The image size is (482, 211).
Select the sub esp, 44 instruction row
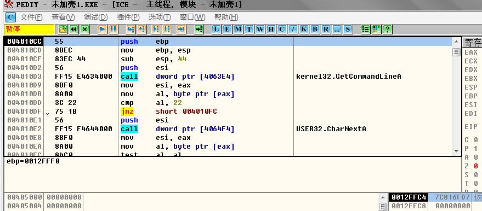click(228, 59)
